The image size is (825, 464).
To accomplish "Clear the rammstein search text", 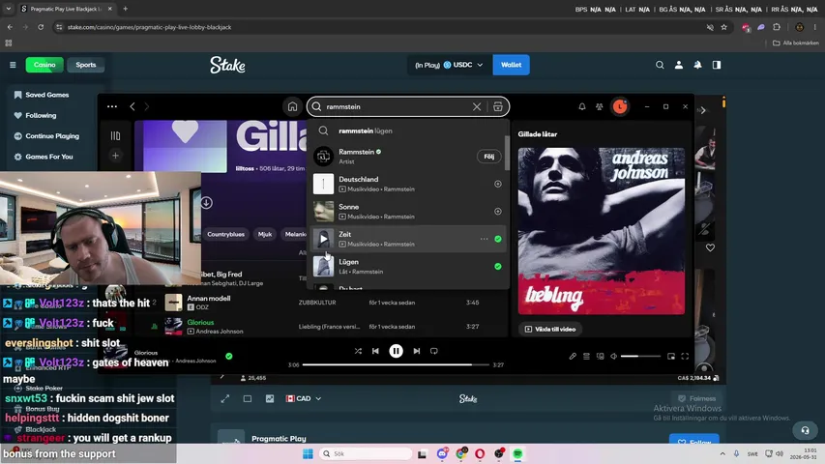I will coord(477,106).
